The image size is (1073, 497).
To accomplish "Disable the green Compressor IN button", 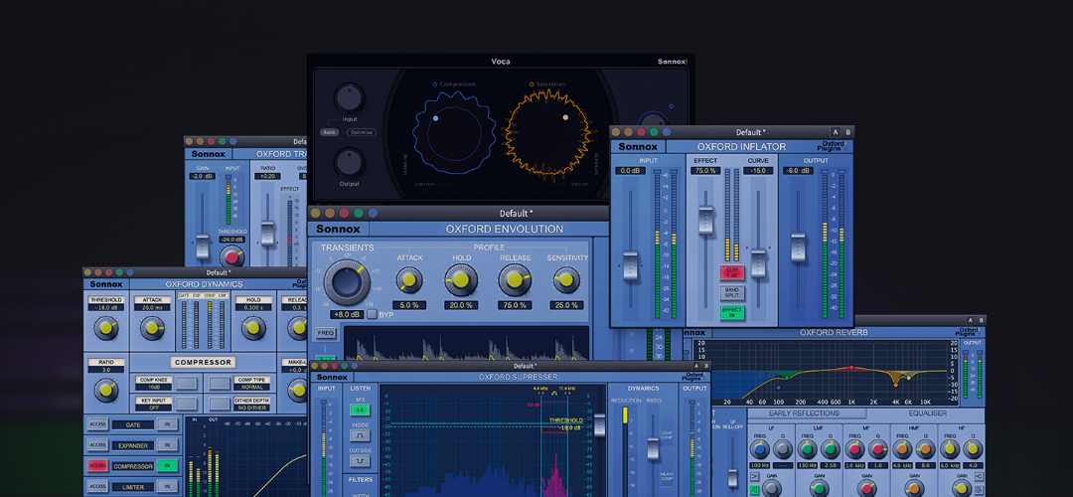I will click(168, 465).
